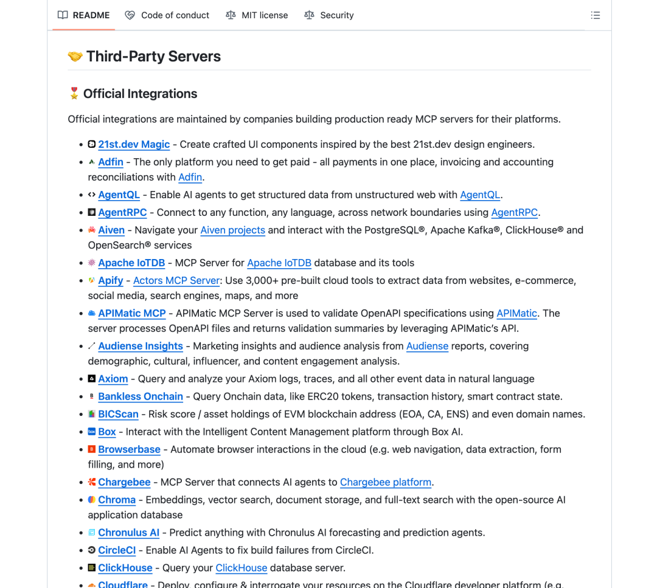
Task: Open the README outline menu icon
Action: (x=595, y=15)
